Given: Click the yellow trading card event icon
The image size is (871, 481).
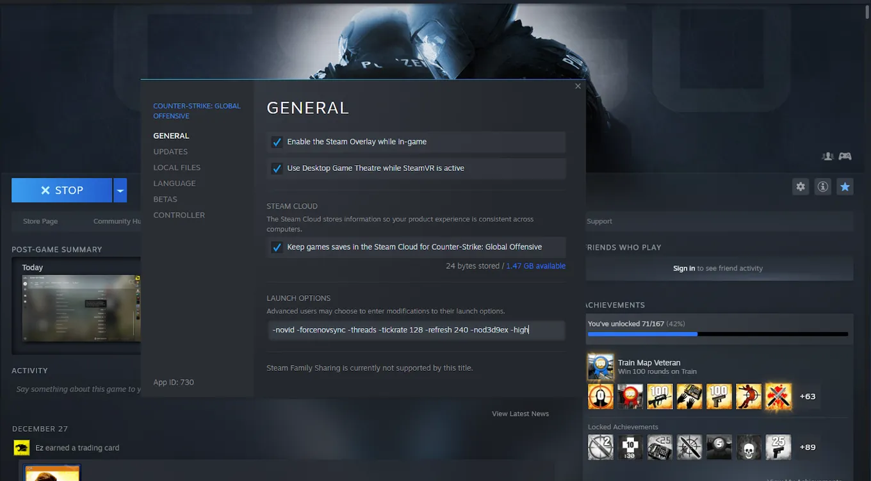Looking at the screenshot, I should click(22, 448).
